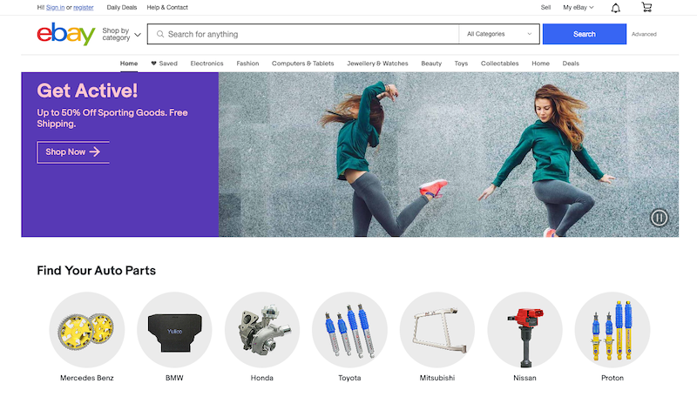Open Home category tab beside Collectables
The image size is (697, 417).
coord(540,64)
